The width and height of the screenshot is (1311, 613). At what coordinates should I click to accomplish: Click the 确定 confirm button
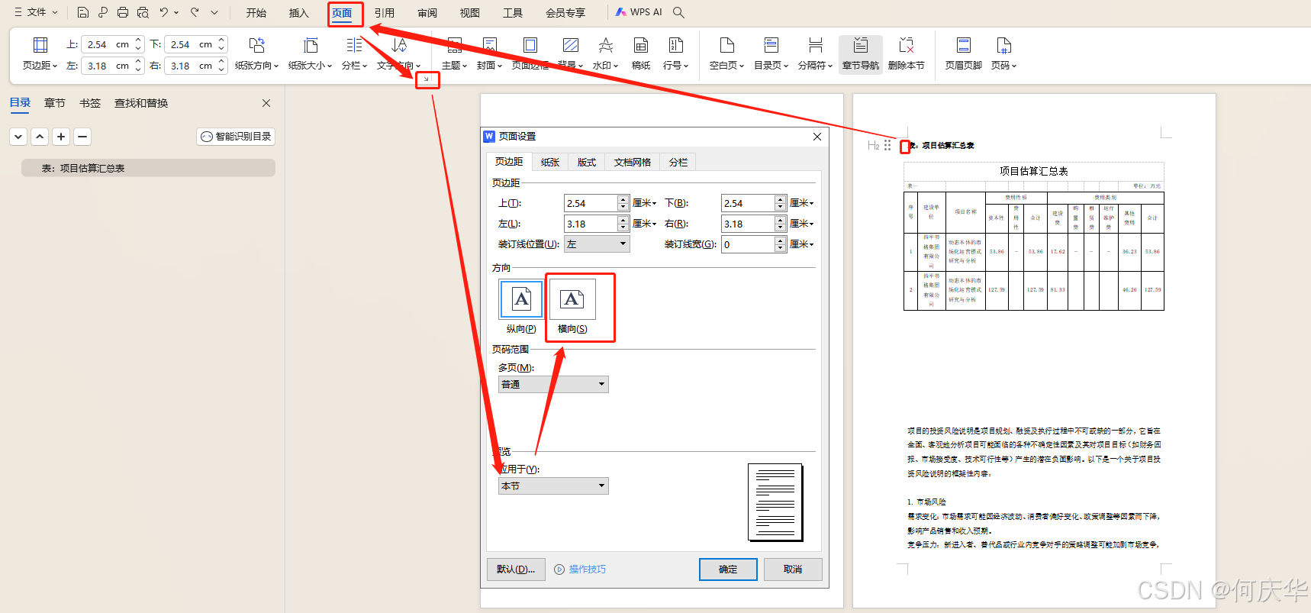coord(728,569)
